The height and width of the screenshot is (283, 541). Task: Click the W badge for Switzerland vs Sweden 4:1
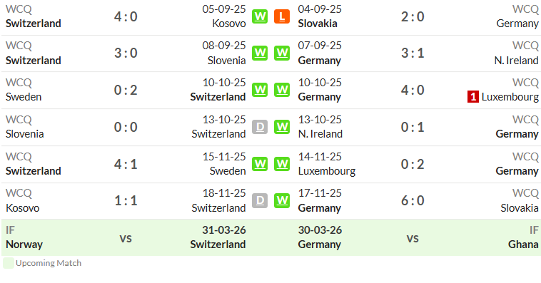(260, 164)
